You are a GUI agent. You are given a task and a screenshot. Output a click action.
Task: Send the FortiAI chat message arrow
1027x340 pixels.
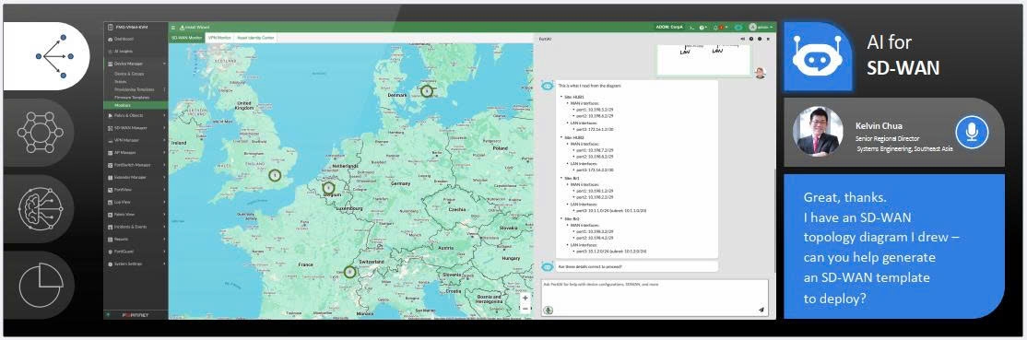point(761,310)
